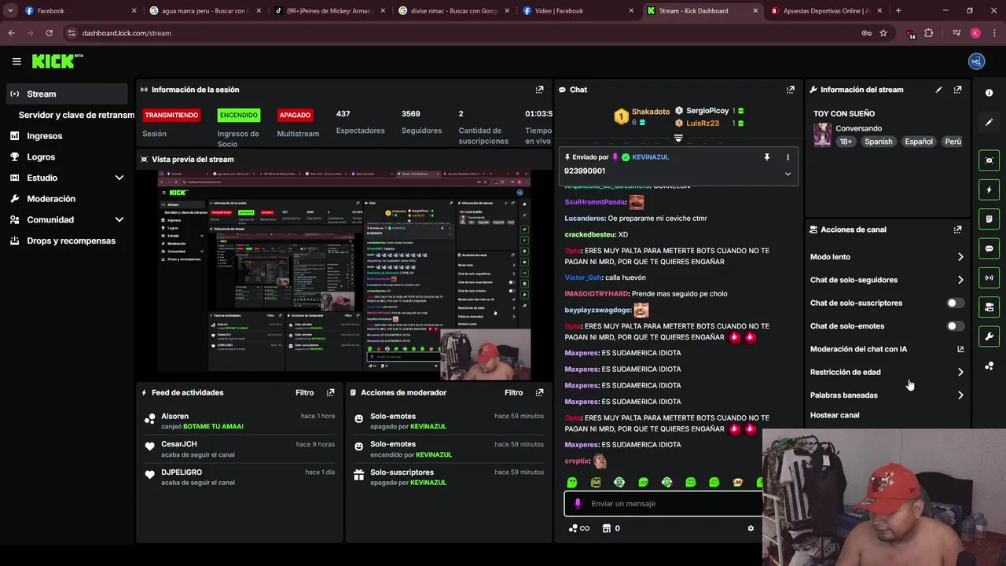Bookmark this page with the star icon
This screenshot has height=566, width=1006.
point(883,33)
